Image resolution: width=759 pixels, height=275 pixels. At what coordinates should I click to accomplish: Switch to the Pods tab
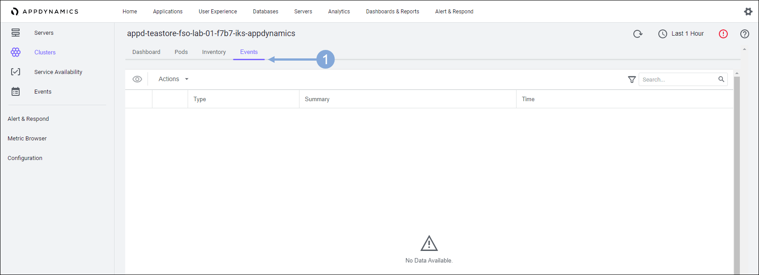181,52
